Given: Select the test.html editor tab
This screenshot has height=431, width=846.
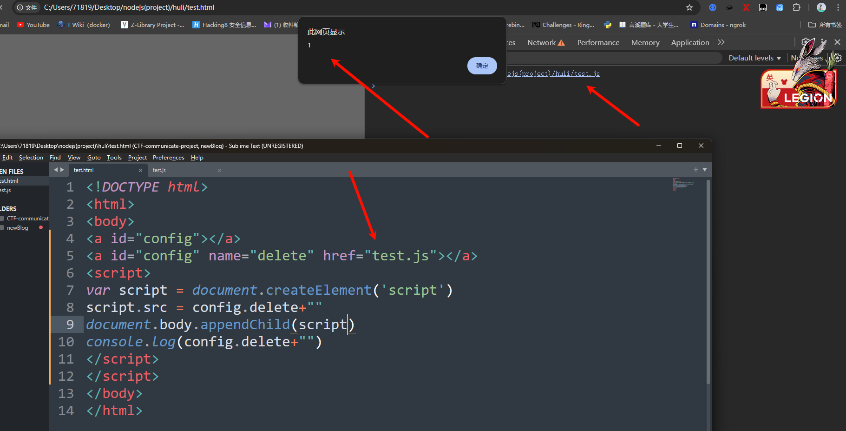Looking at the screenshot, I should coord(108,170).
